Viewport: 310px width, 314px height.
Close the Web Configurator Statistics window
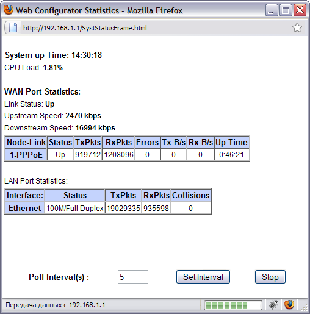pyautogui.click(x=300, y=10)
